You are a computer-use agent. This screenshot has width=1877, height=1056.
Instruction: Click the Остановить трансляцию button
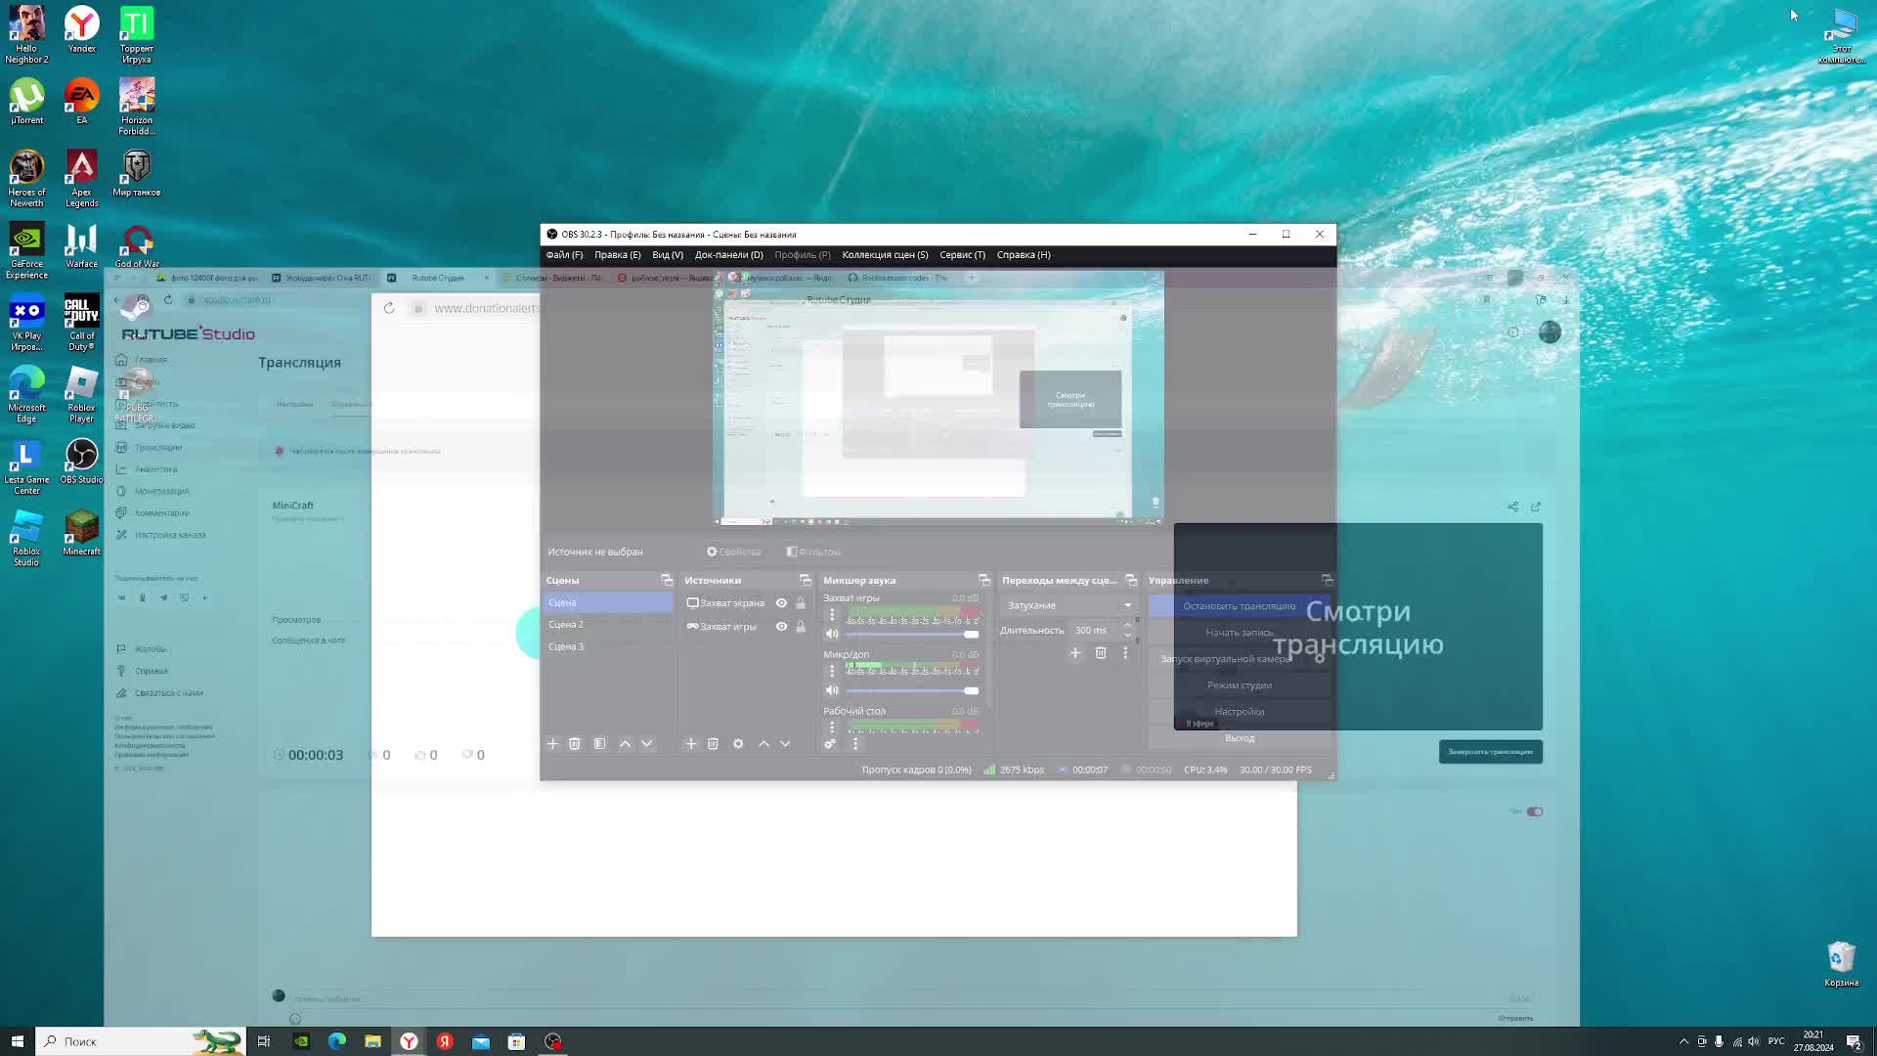pos(1239,606)
